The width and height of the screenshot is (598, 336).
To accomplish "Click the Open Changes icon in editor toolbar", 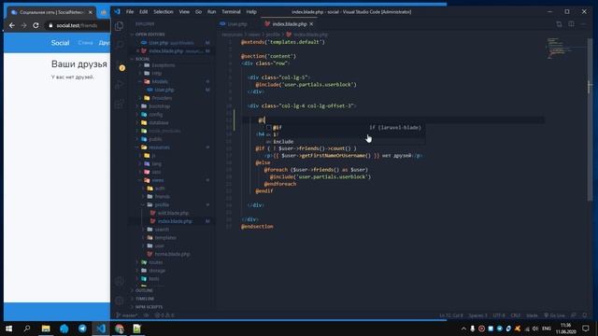I will tap(559, 24).
